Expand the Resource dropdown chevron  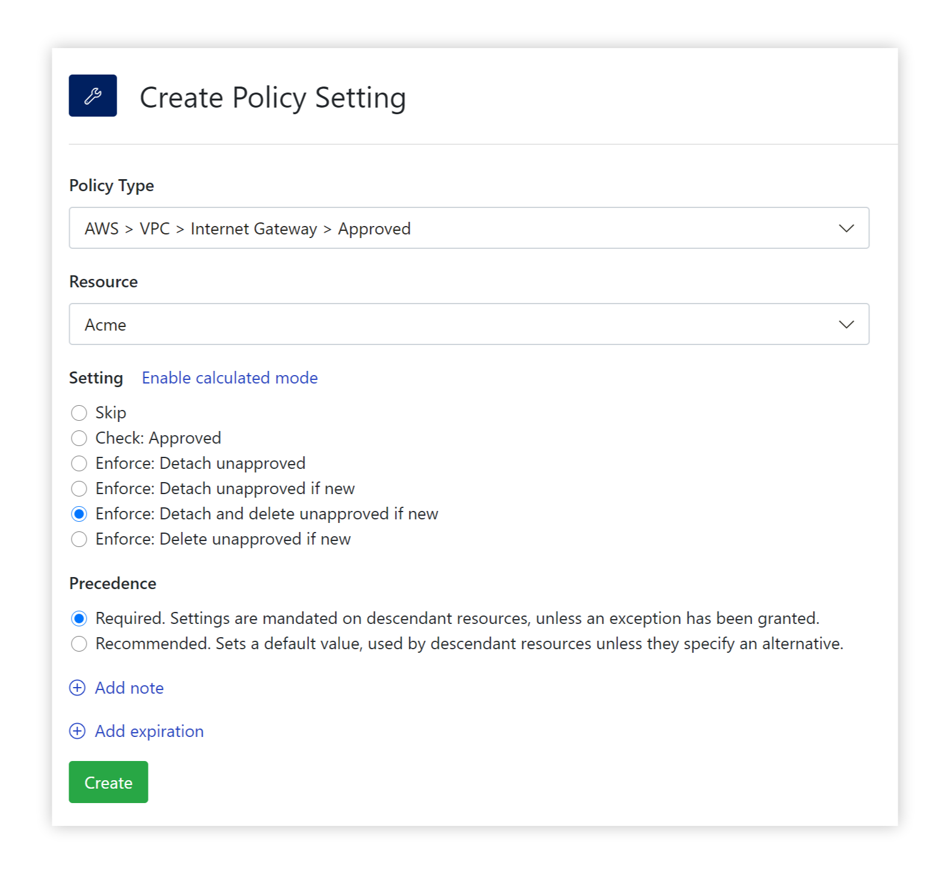tap(847, 325)
